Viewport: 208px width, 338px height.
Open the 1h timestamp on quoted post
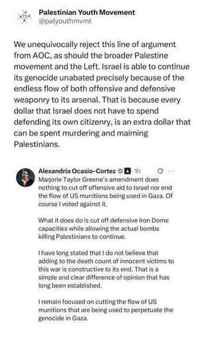coord(137,171)
